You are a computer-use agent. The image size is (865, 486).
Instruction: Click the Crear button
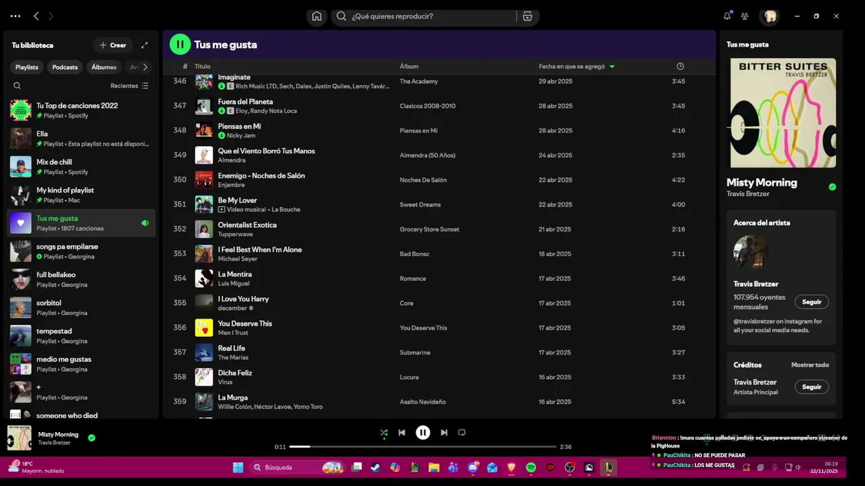pos(113,45)
